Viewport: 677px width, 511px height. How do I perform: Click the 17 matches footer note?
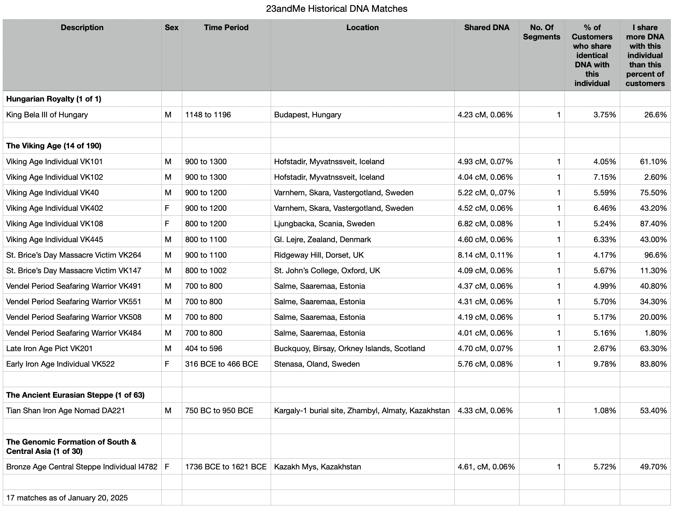coord(67,498)
